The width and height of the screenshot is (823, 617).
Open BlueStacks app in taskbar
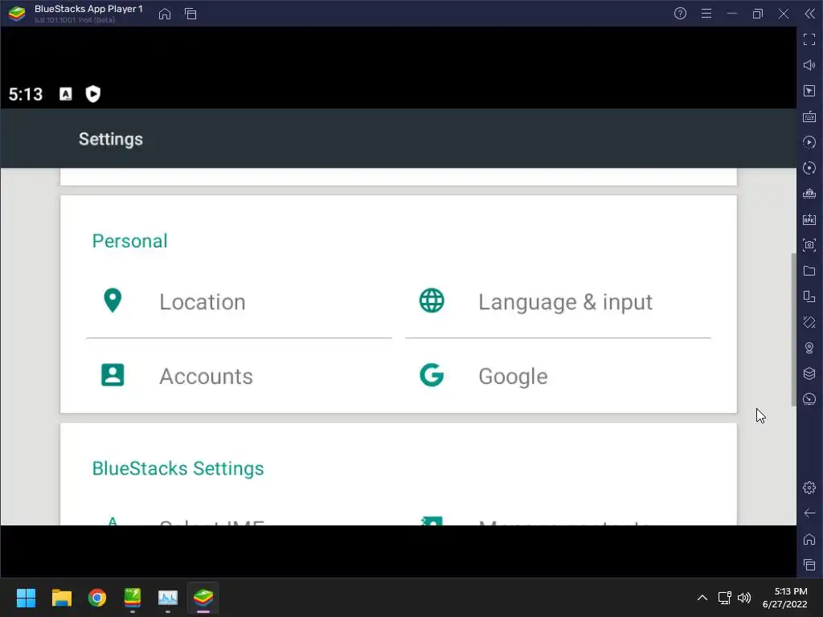tap(203, 598)
